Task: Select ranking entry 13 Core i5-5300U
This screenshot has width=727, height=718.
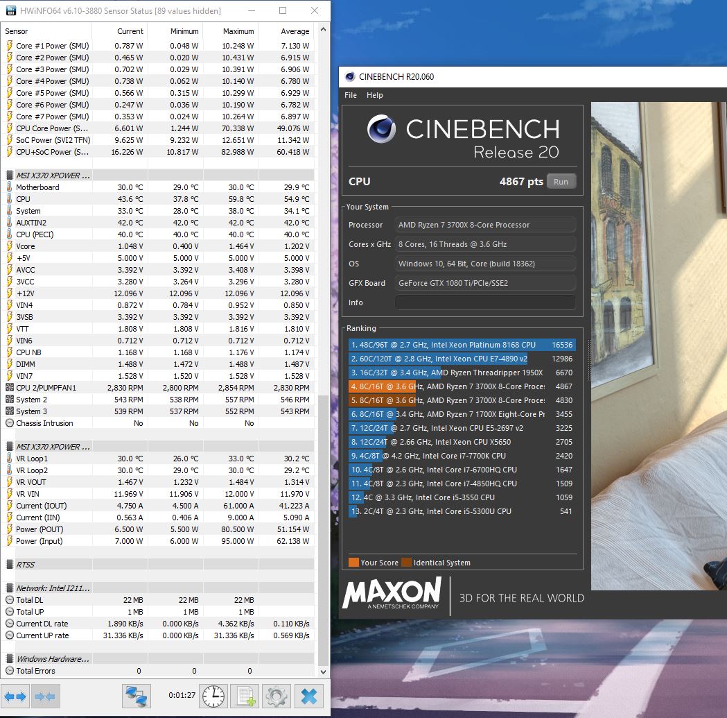Action: [x=462, y=511]
